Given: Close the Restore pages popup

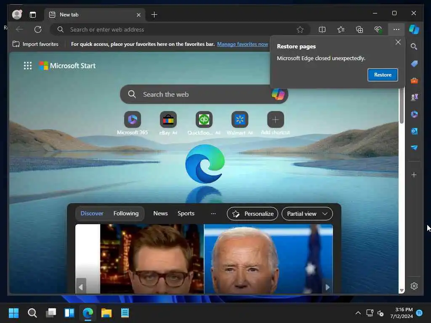Looking at the screenshot, I should tap(398, 42).
